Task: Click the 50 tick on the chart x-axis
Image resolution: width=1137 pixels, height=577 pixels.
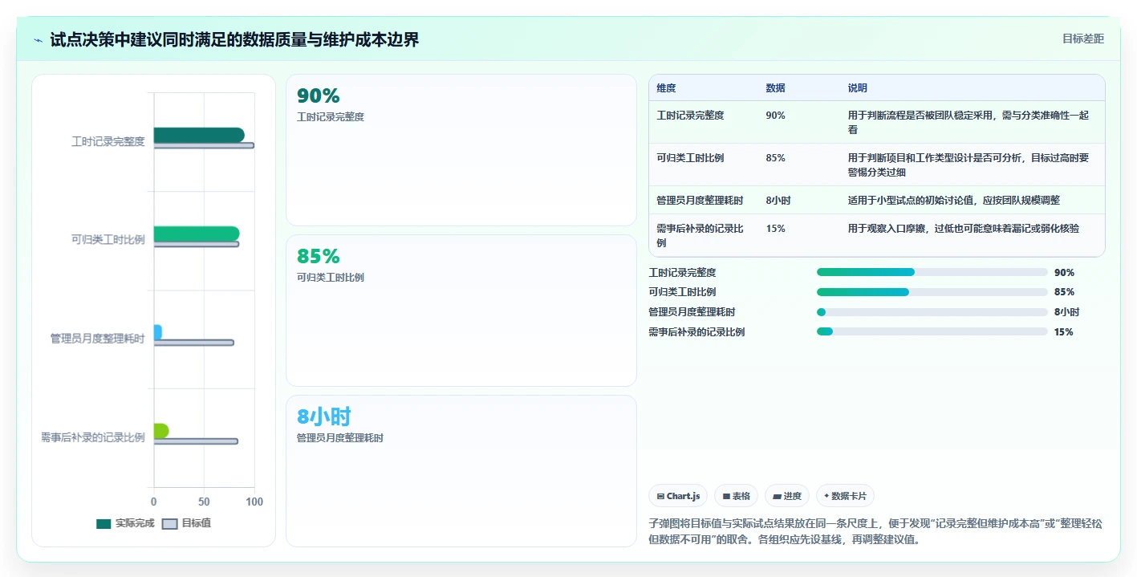Action: point(204,502)
